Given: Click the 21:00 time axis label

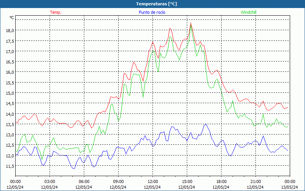Looking at the screenshot, I should point(255,181).
